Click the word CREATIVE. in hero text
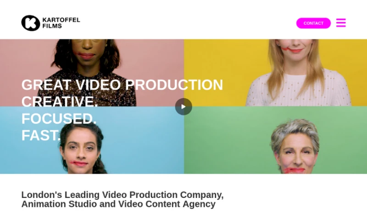The image size is (367, 220). (60, 101)
